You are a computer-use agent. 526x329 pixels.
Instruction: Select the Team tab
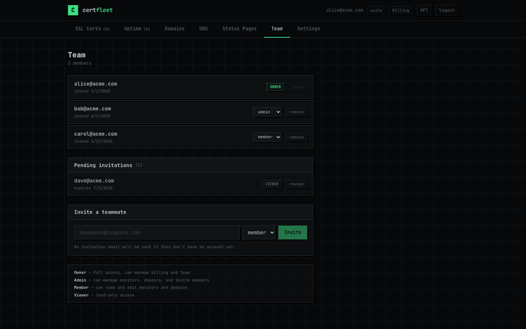click(x=277, y=29)
